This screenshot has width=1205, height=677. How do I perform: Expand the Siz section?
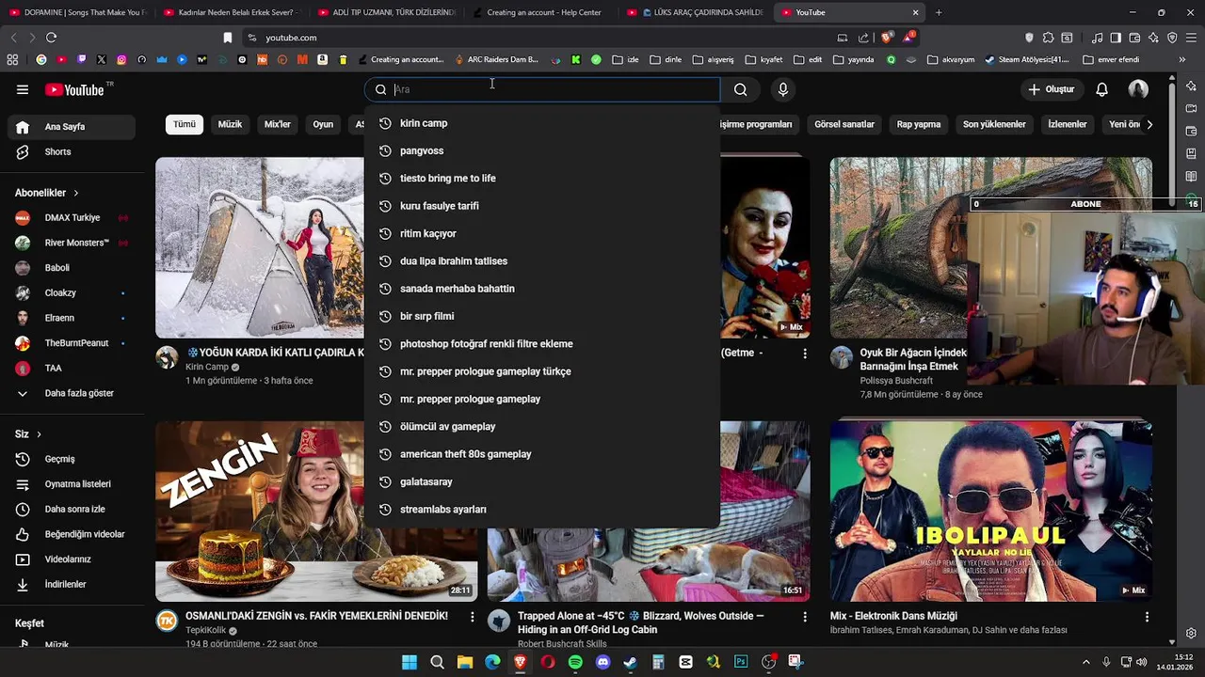tap(28, 434)
